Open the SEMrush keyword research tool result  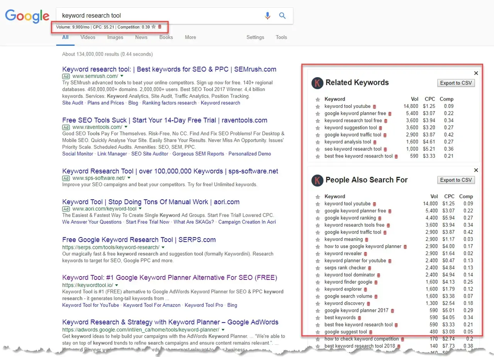(x=169, y=69)
